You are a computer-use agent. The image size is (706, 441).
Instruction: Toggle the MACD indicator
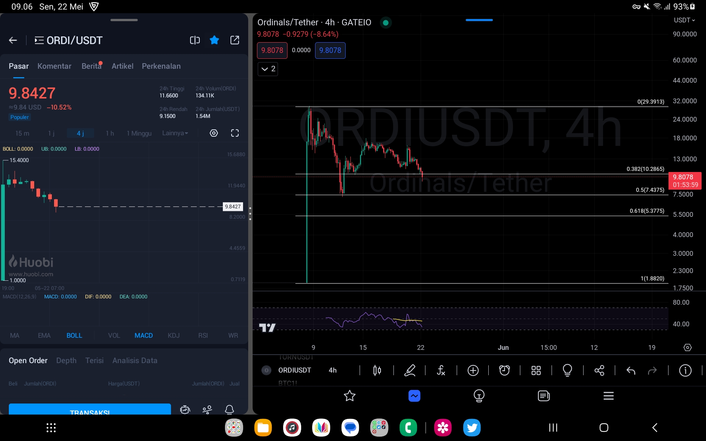tap(143, 336)
